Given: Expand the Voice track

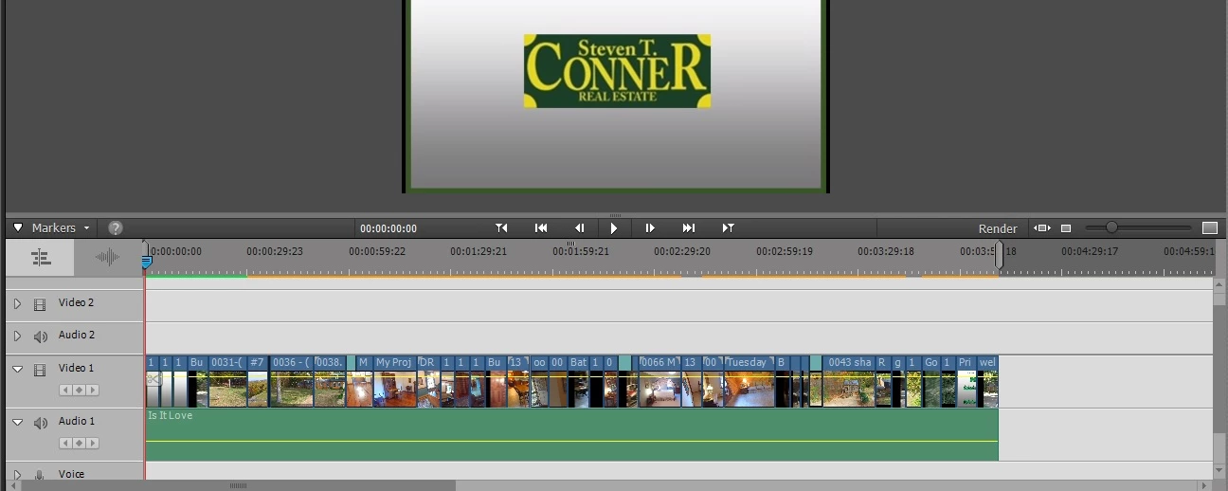Looking at the screenshot, I should [17, 475].
